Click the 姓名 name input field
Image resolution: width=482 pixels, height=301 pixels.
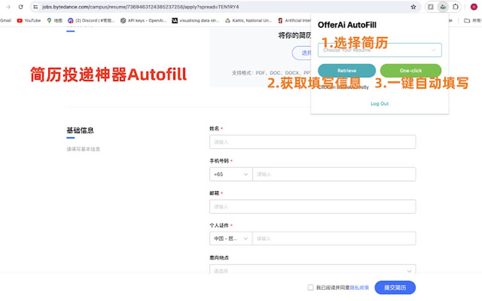[312, 142]
